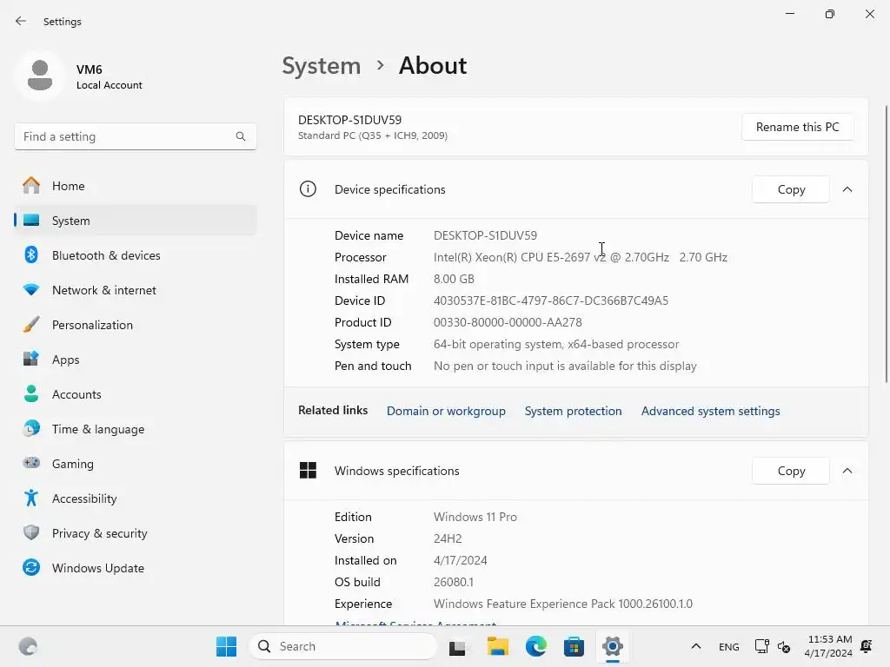
Task: Click the Windows logo beside Windows specifications
Action: click(x=308, y=470)
